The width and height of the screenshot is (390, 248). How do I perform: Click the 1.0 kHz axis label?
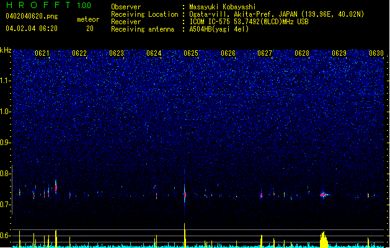pos(5,112)
